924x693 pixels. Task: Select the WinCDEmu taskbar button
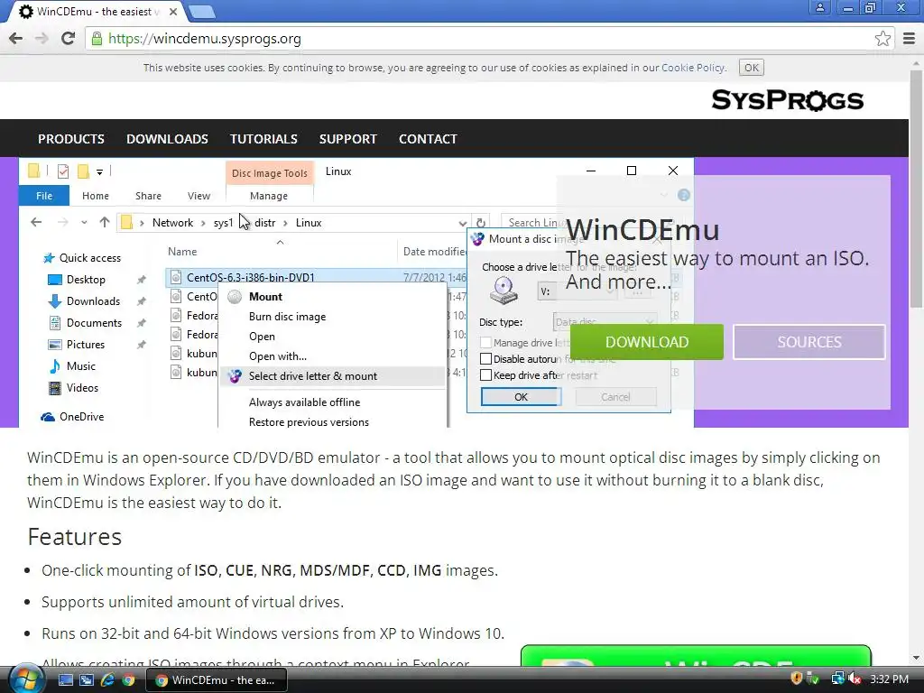216,680
